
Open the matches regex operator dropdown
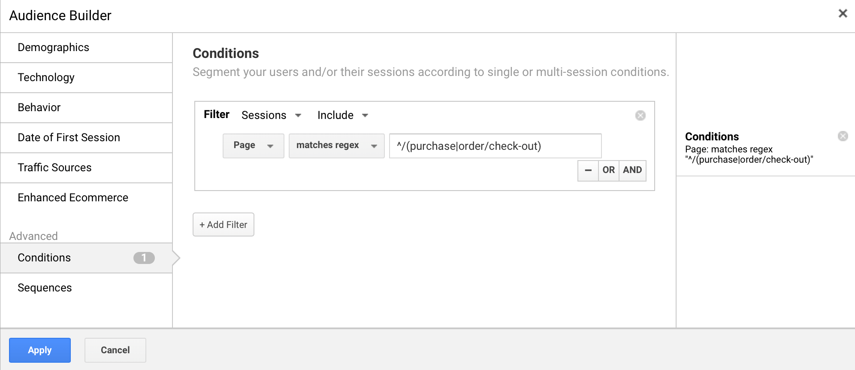click(x=336, y=146)
